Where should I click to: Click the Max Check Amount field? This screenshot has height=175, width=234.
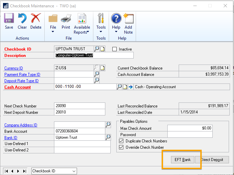(x=190, y=128)
